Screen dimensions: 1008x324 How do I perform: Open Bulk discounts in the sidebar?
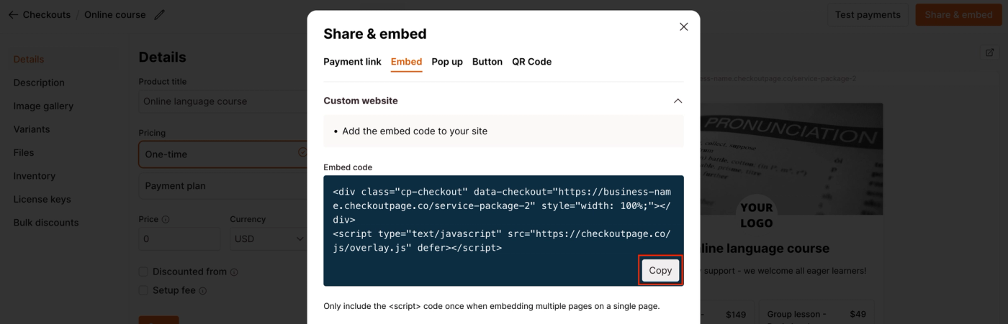pos(46,223)
